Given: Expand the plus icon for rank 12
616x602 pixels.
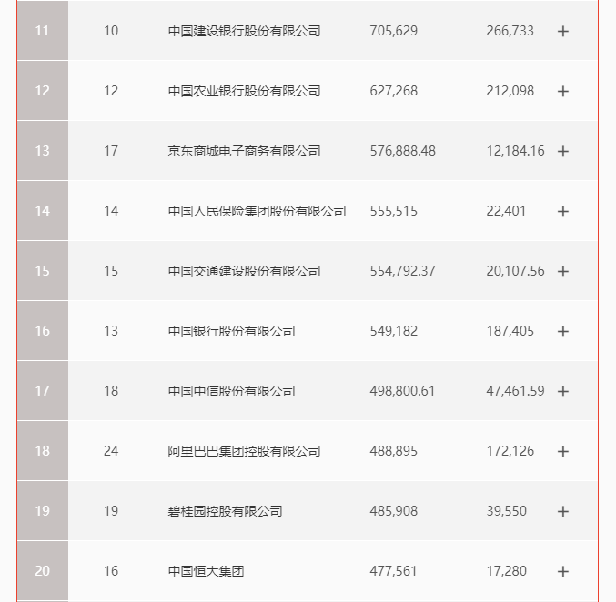Looking at the screenshot, I should [x=562, y=91].
